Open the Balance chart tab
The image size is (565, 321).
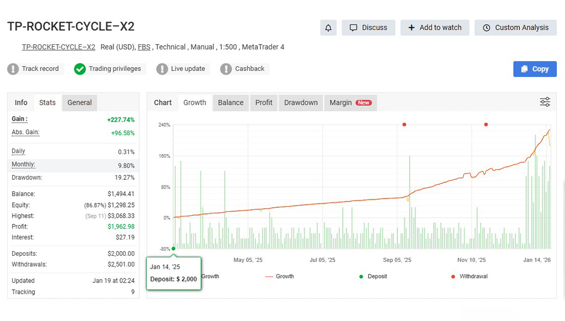click(230, 102)
